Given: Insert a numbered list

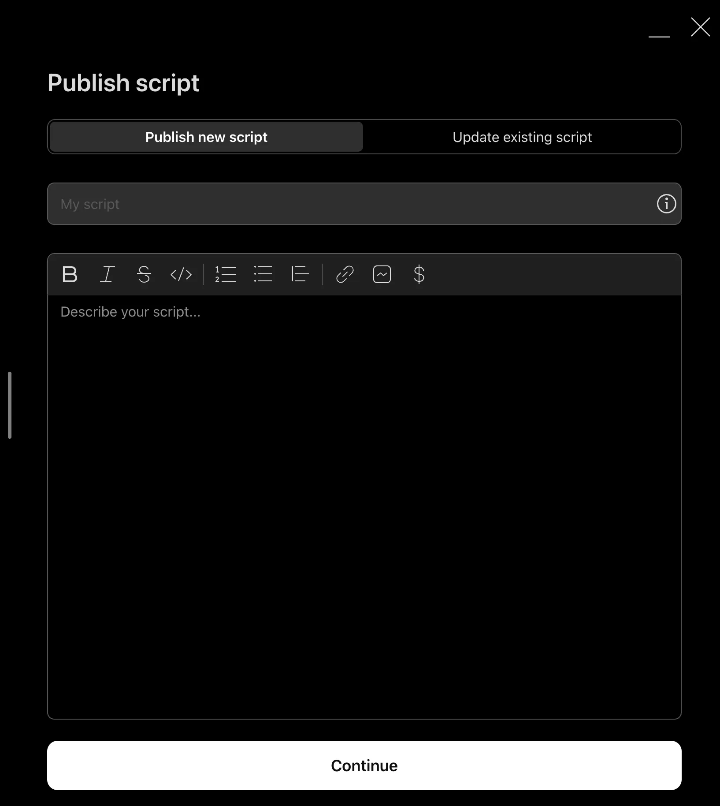Looking at the screenshot, I should [226, 274].
